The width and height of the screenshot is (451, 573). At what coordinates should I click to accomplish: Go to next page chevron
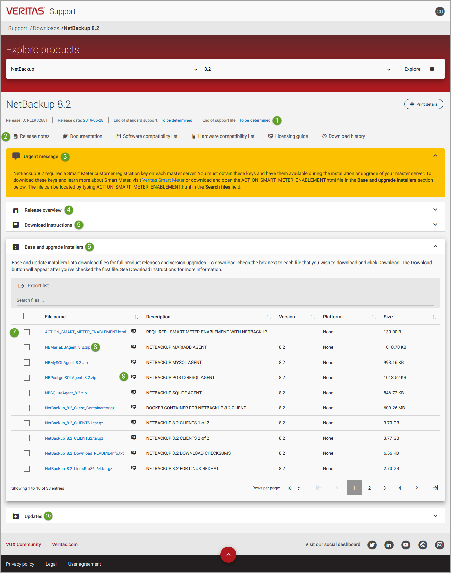point(417,488)
